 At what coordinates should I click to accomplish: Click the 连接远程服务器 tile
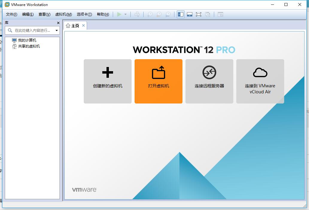tap(209, 81)
